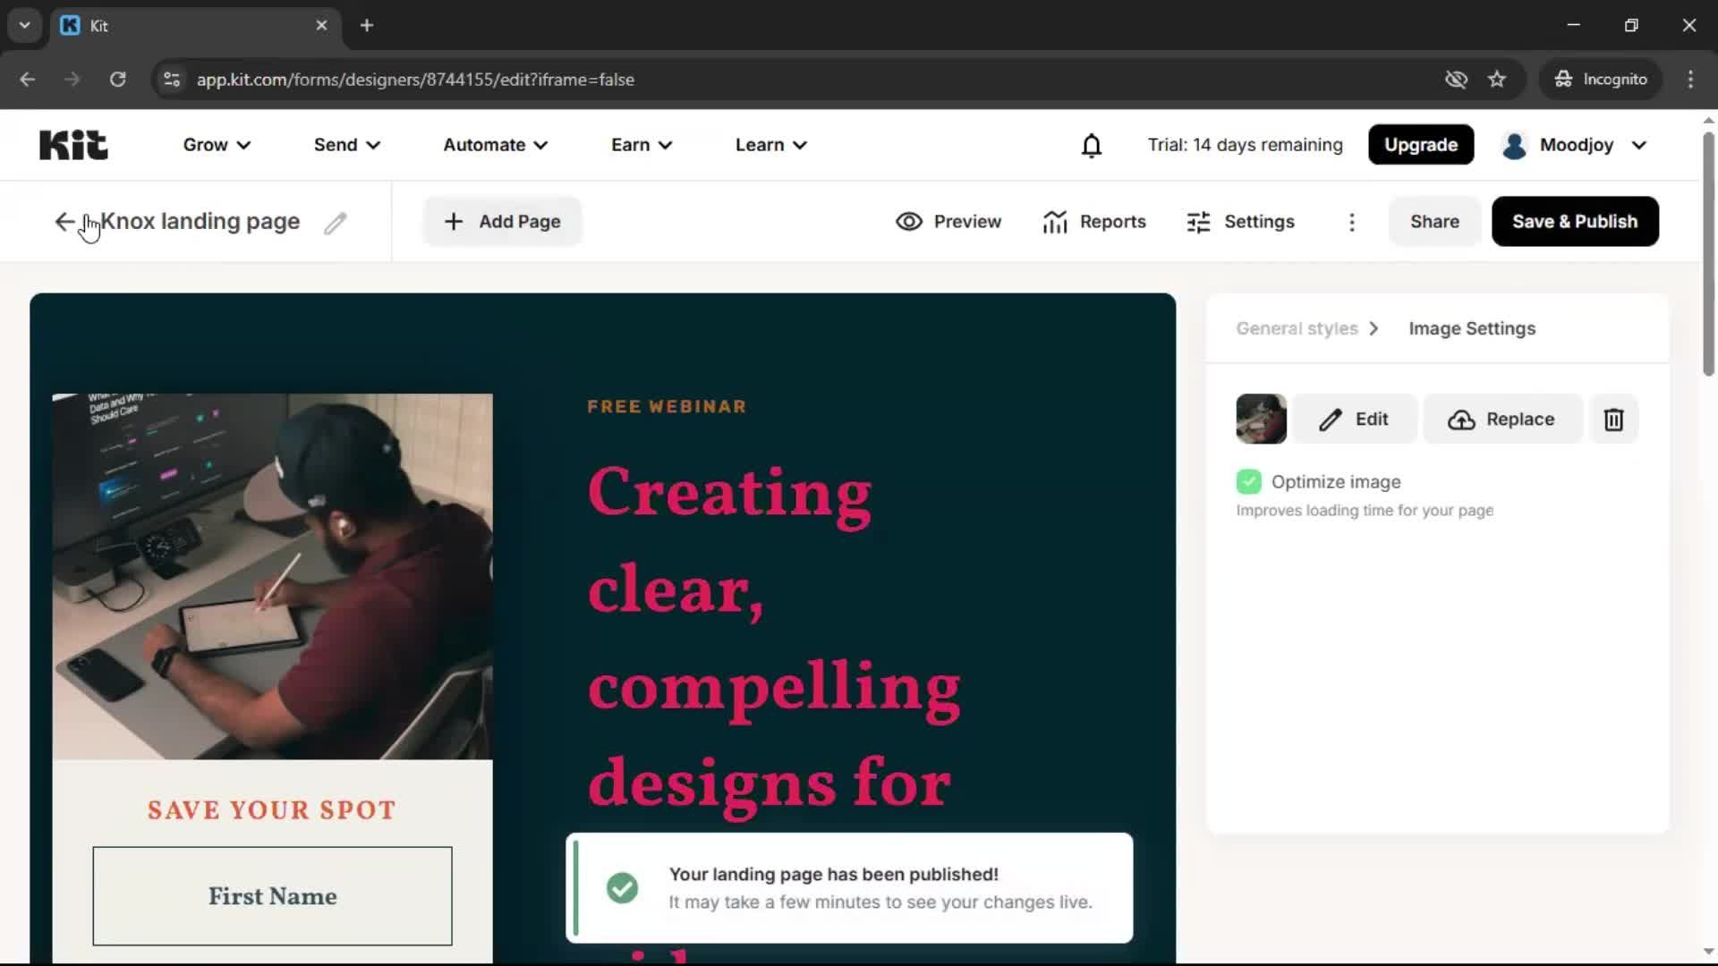Open landing page Settings
The width and height of the screenshot is (1718, 966).
[x=1241, y=221]
